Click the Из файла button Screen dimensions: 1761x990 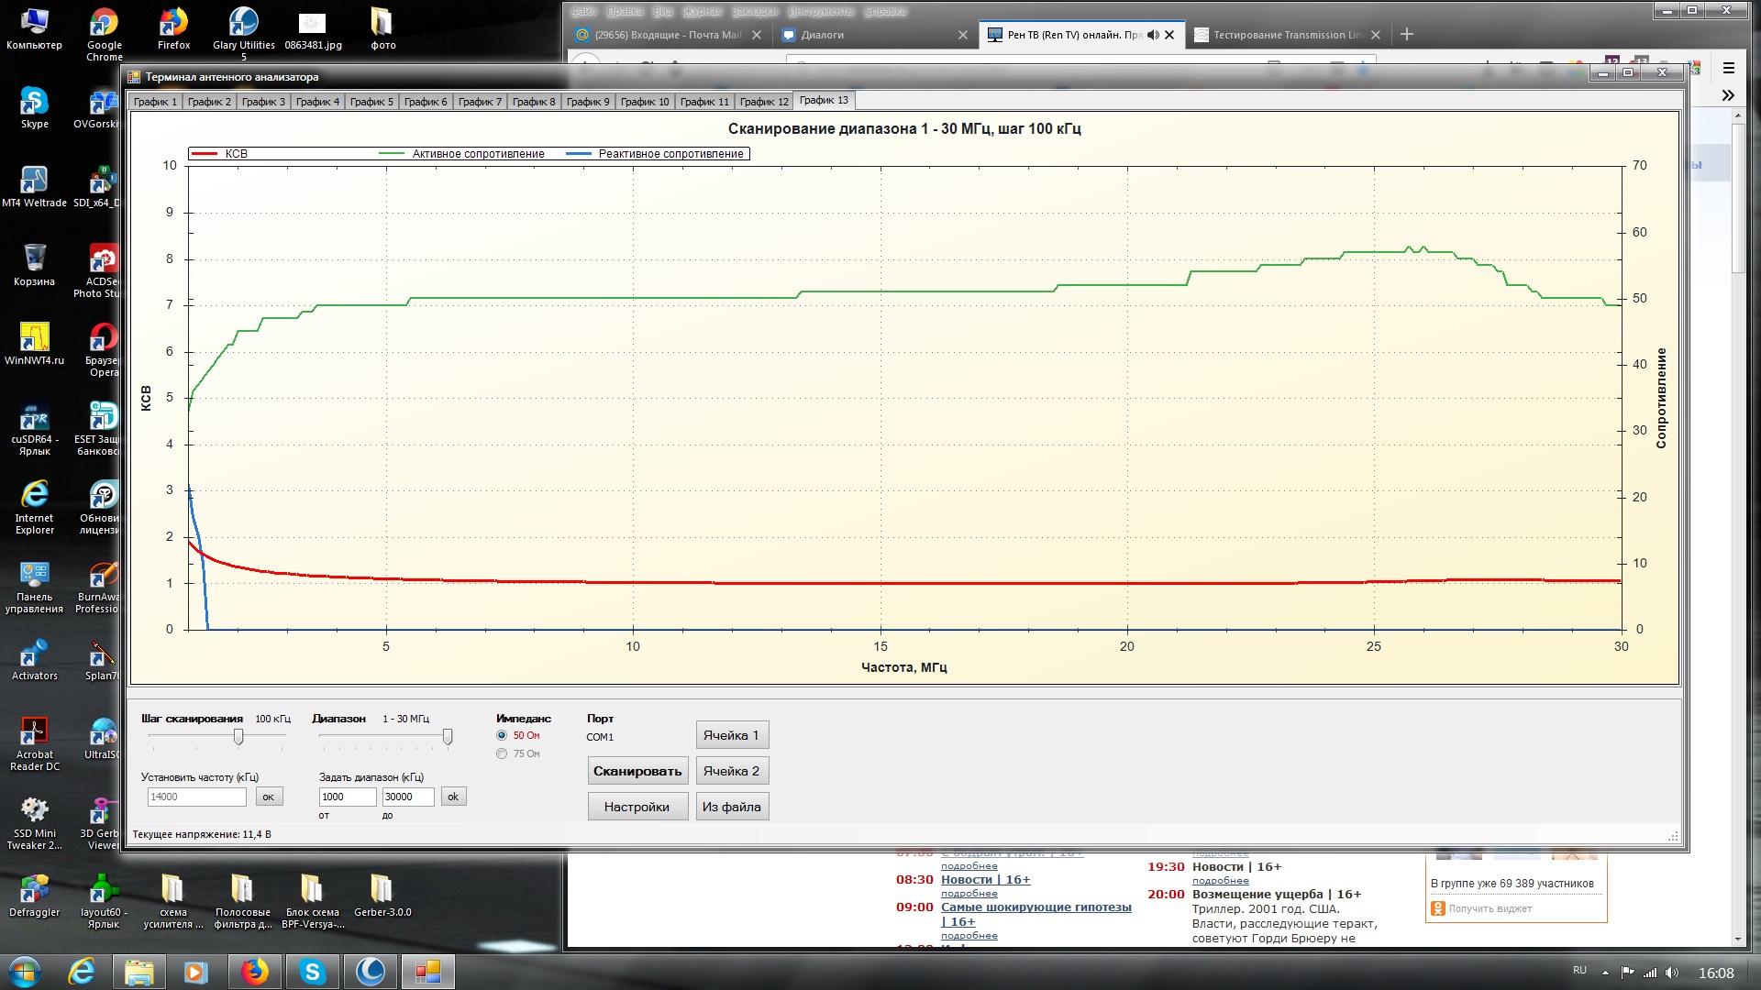(731, 807)
